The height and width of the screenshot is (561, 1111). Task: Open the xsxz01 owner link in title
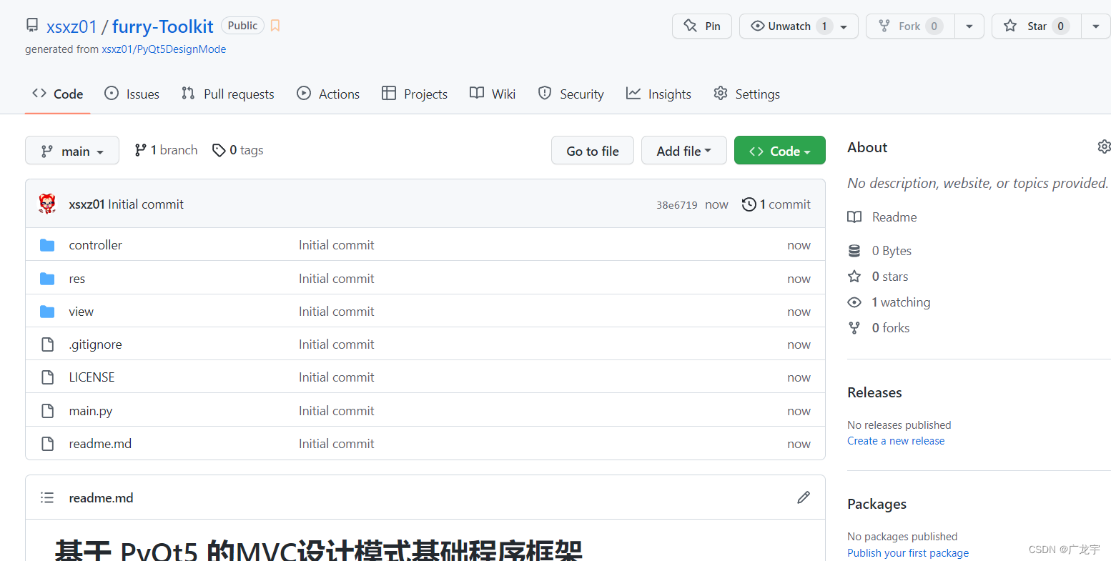(71, 26)
